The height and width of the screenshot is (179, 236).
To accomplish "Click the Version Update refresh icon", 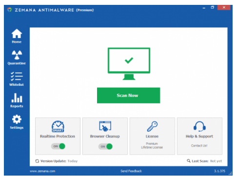I will click(37, 161).
